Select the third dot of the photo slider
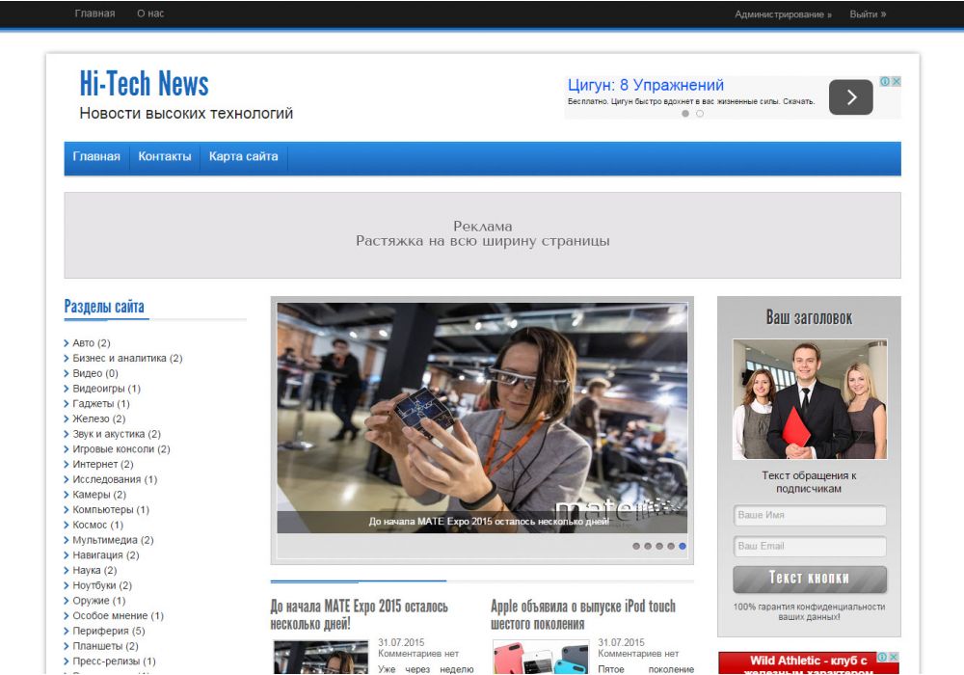This screenshot has width=964, height=675. click(659, 546)
